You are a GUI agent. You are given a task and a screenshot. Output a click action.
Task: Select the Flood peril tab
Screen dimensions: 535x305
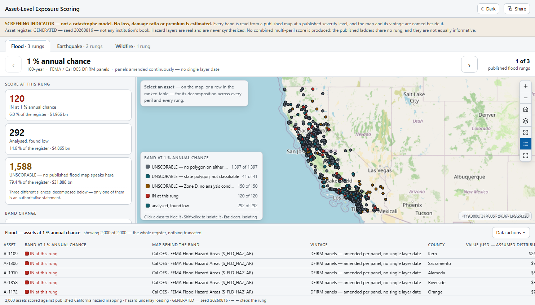click(28, 46)
